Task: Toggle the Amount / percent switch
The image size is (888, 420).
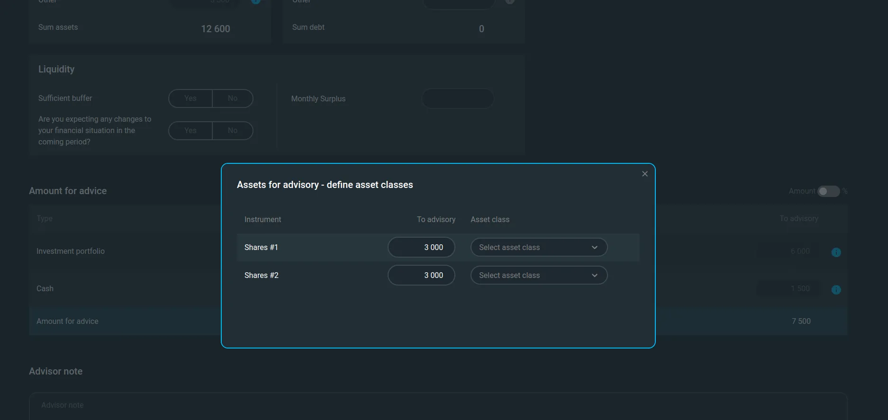Action: click(x=828, y=191)
